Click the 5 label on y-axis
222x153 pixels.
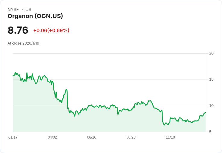[x=211, y=132]
